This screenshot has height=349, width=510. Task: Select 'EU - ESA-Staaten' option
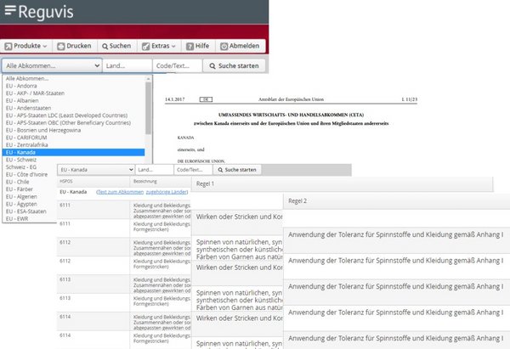pos(26,211)
